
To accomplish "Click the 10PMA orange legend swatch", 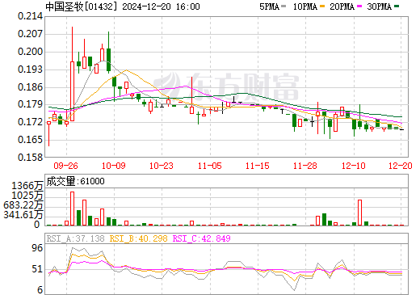I will click(x=322, y=6).
